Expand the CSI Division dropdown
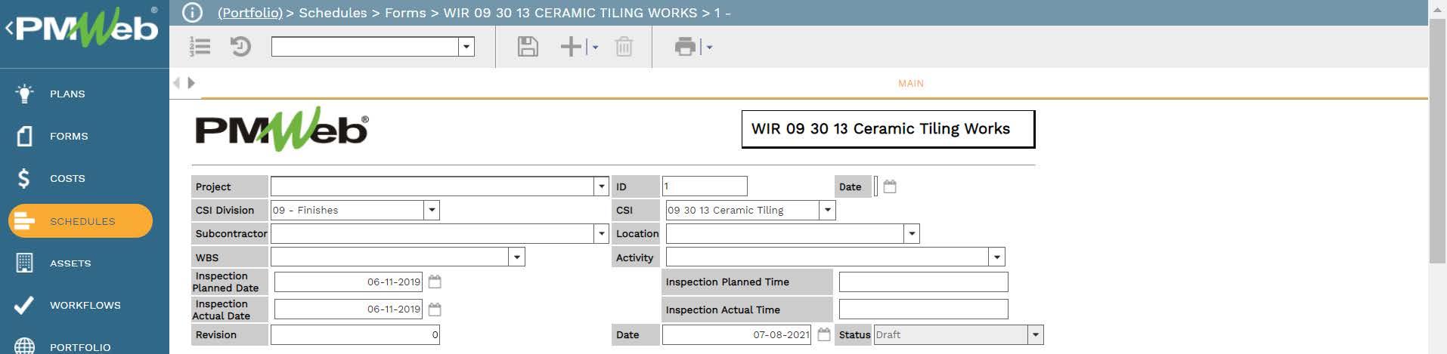This screenshot has height=354, width=1447. click(x=432, y=210)
